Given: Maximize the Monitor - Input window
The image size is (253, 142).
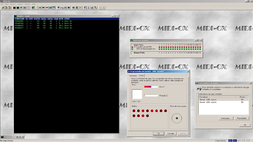Looking at the screenshot, I should (x=115, y=16).
